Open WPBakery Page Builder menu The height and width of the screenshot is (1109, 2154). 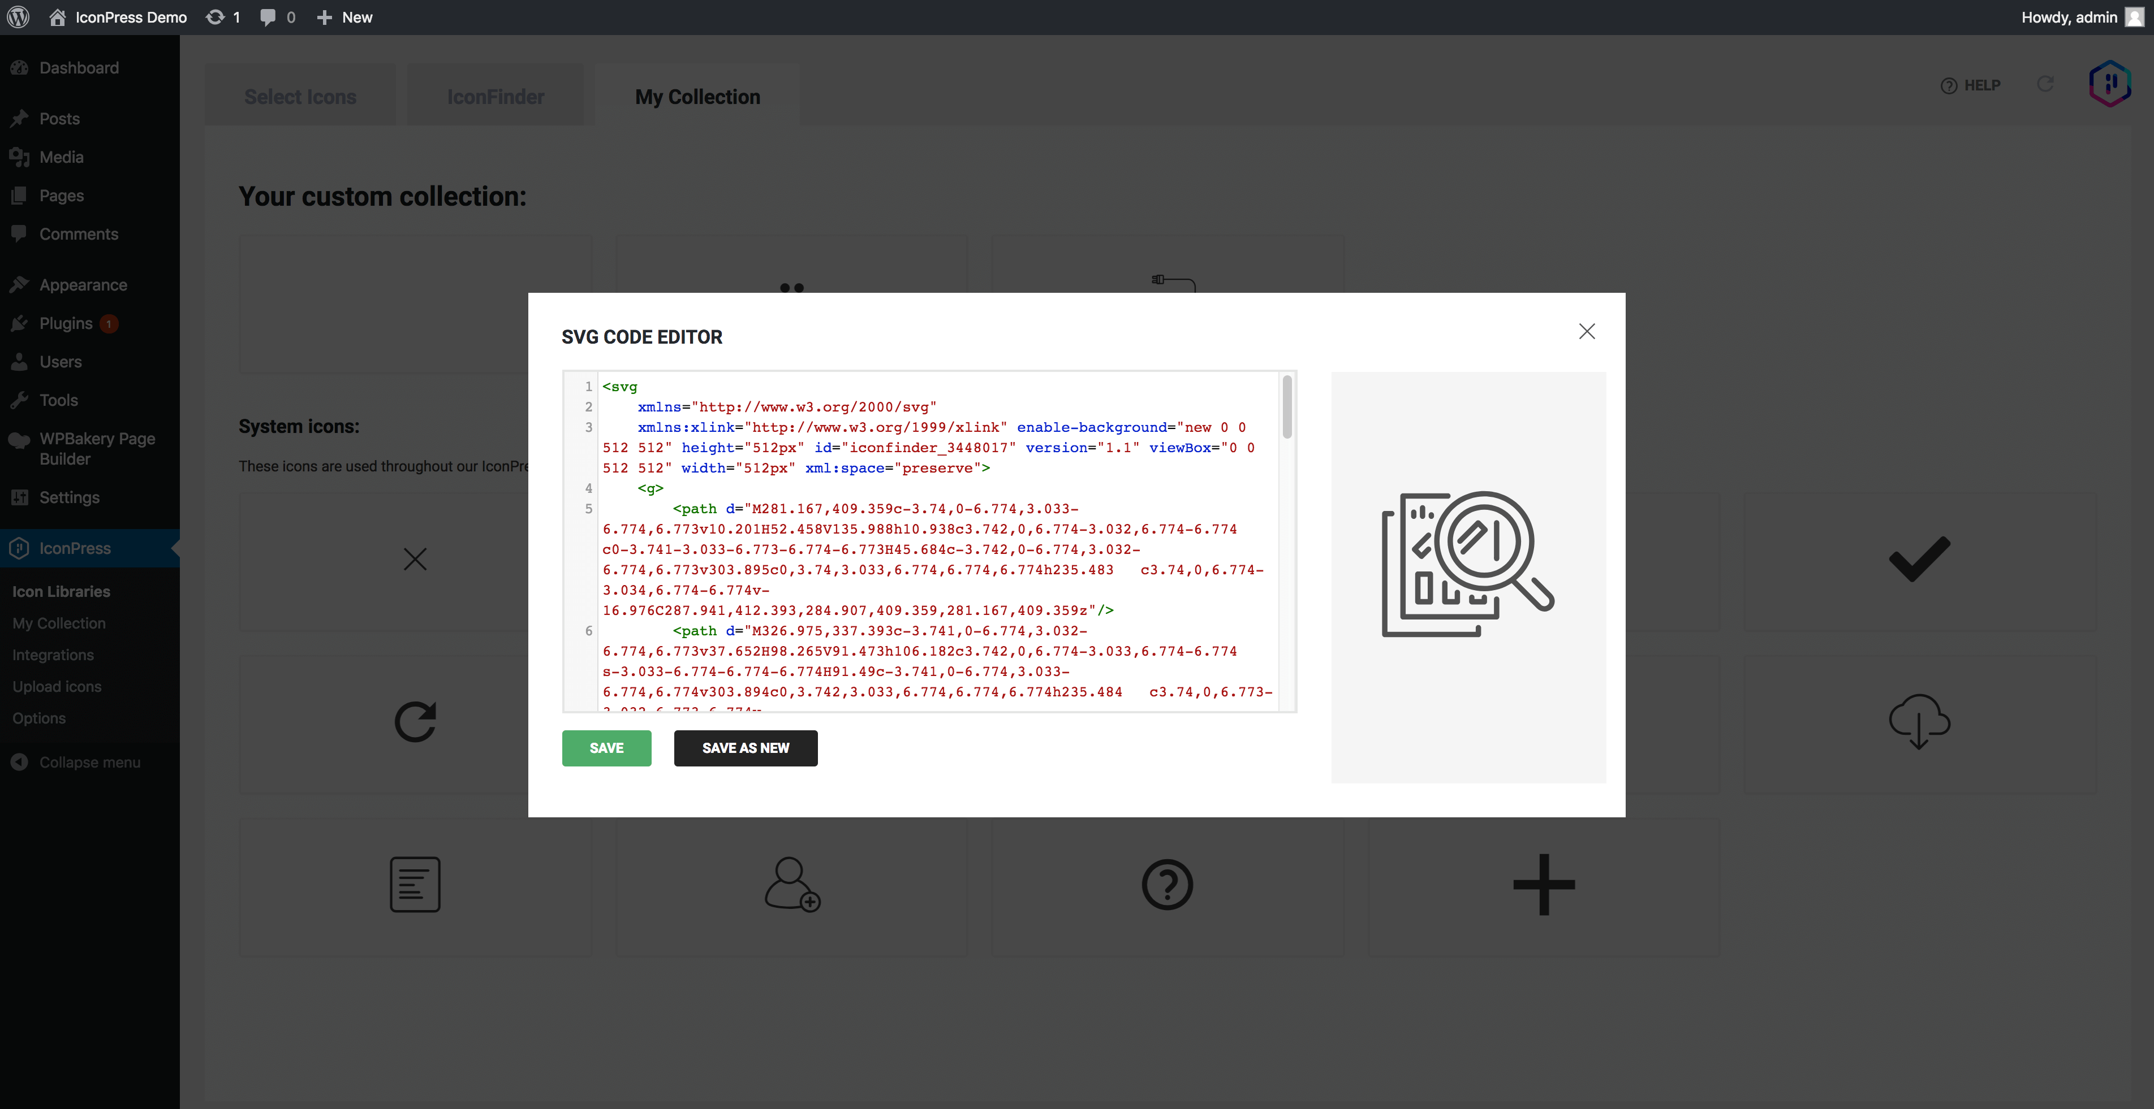tap(96, 449)
